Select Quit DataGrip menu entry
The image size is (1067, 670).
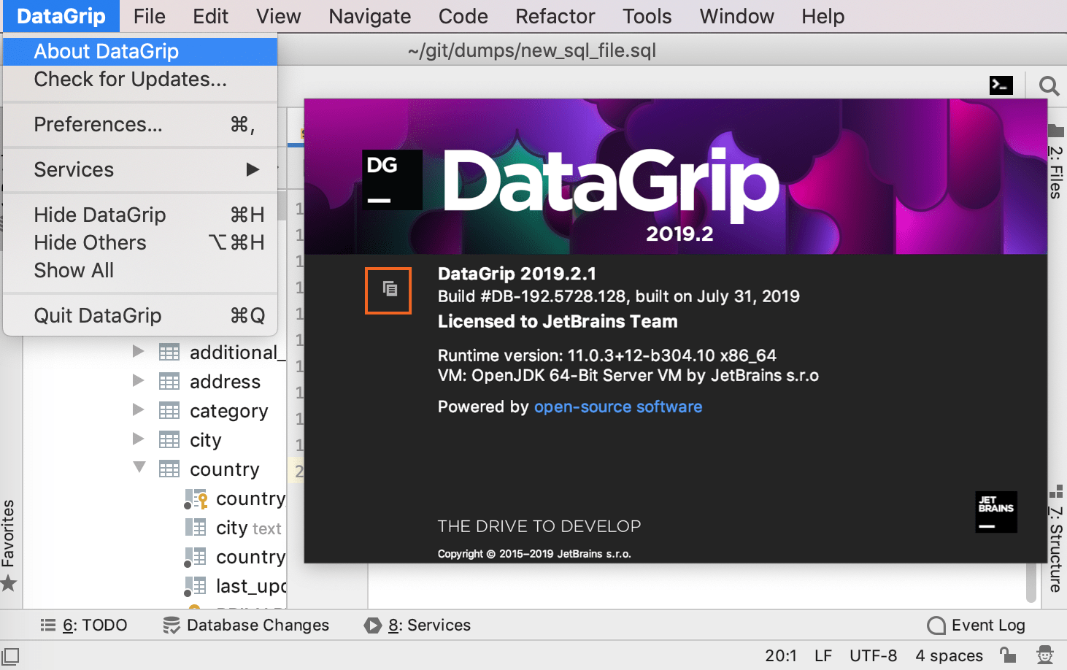click(140, 316)
